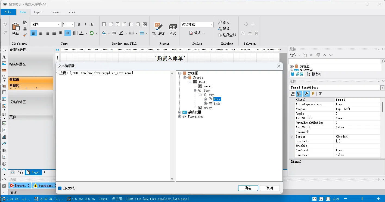Toggle the 自动换行 word wrap checkbox
This screenshot has height=202, width=385.
(x=60, y=188)
